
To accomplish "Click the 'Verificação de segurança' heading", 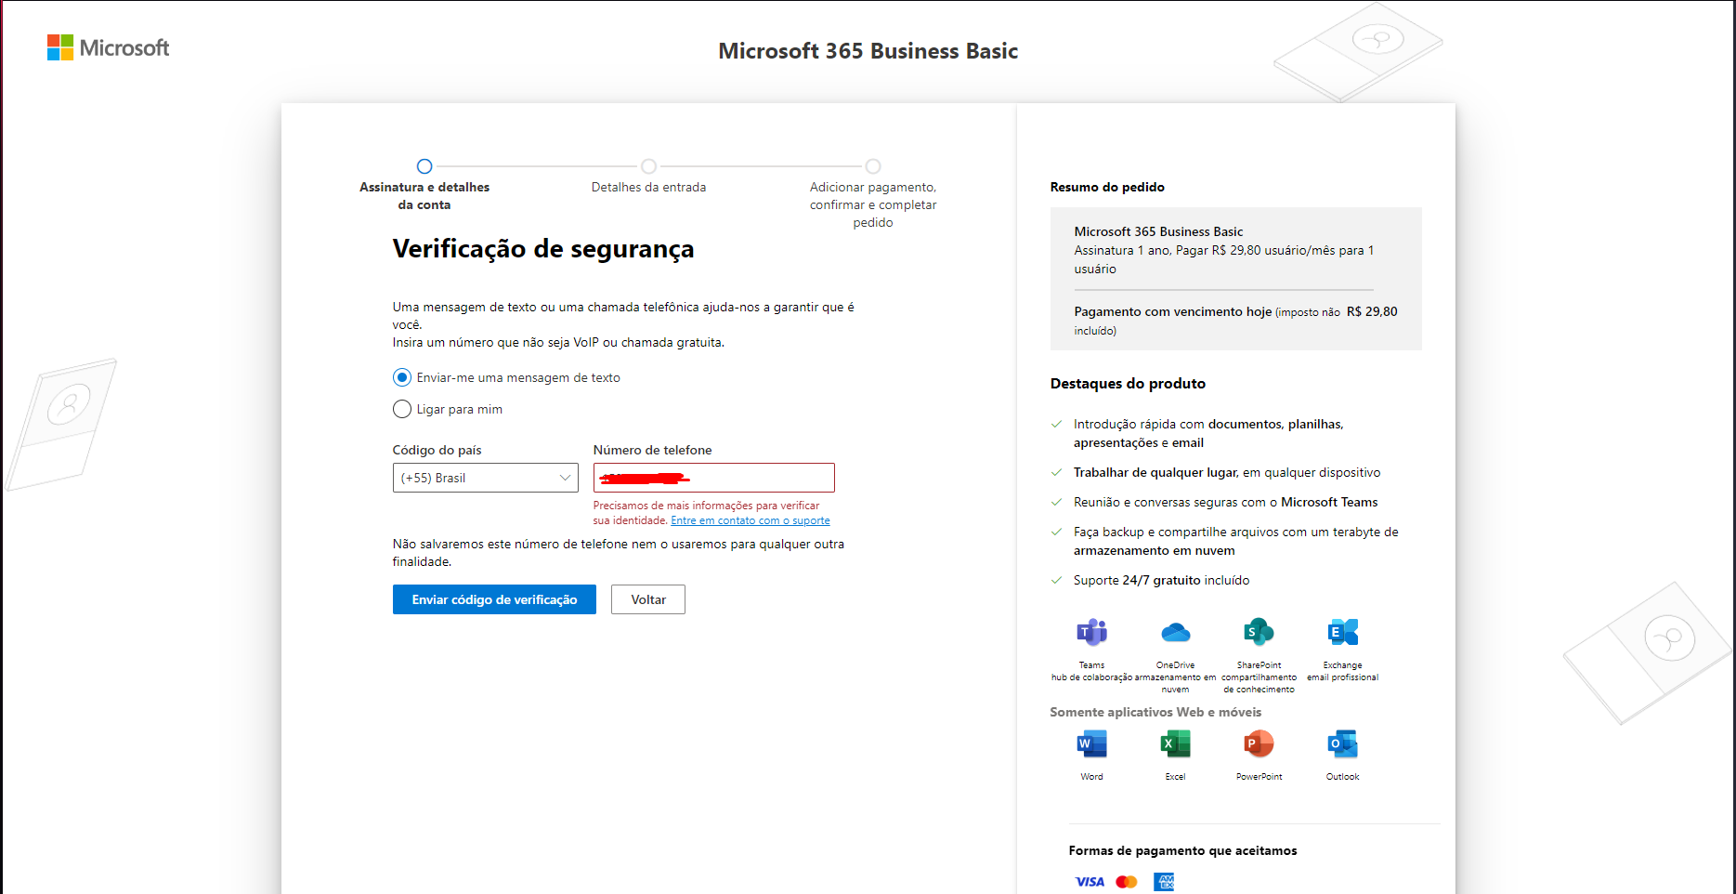I will pos(543,249).
